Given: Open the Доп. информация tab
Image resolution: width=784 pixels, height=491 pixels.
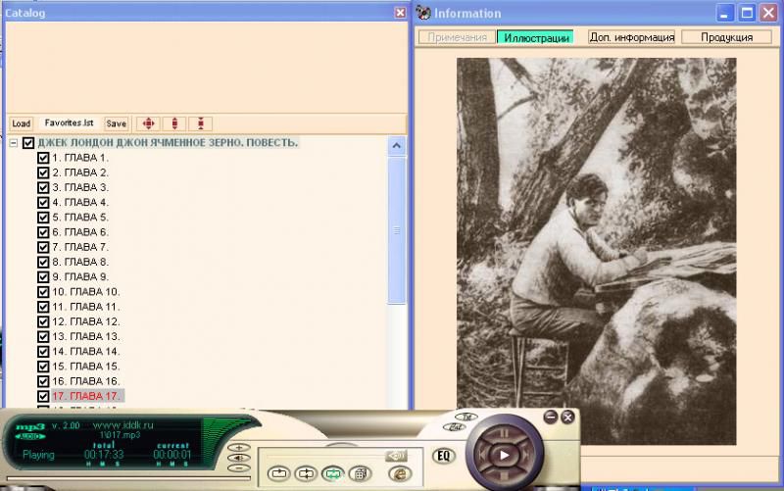Looking at the screenshot, I should click(x=632, y=37).
